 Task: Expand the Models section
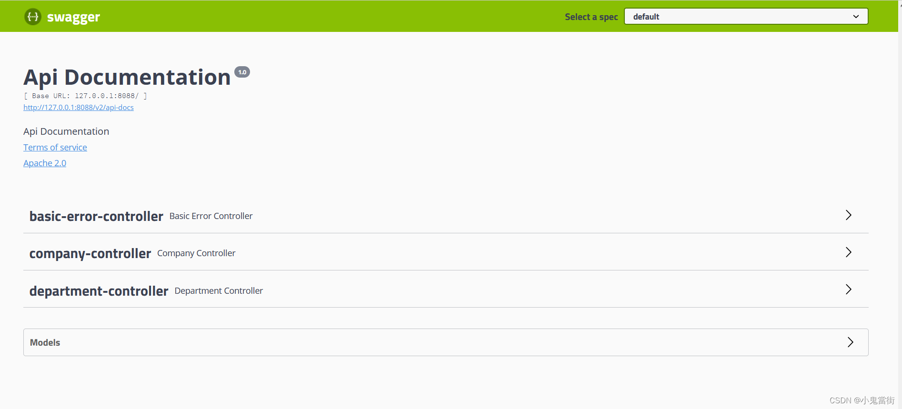point(446,342)
